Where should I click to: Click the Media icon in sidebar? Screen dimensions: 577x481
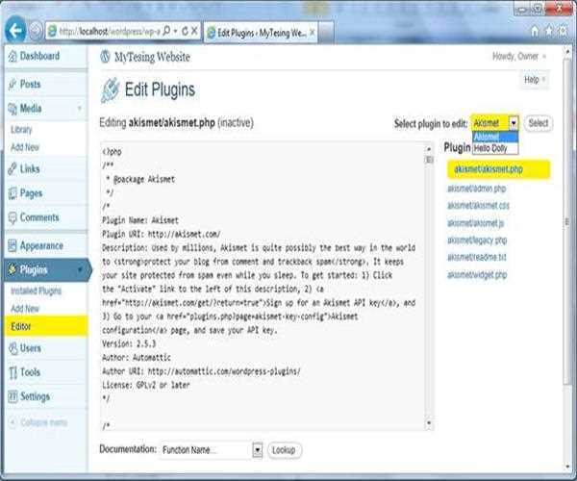click(11, 109)
